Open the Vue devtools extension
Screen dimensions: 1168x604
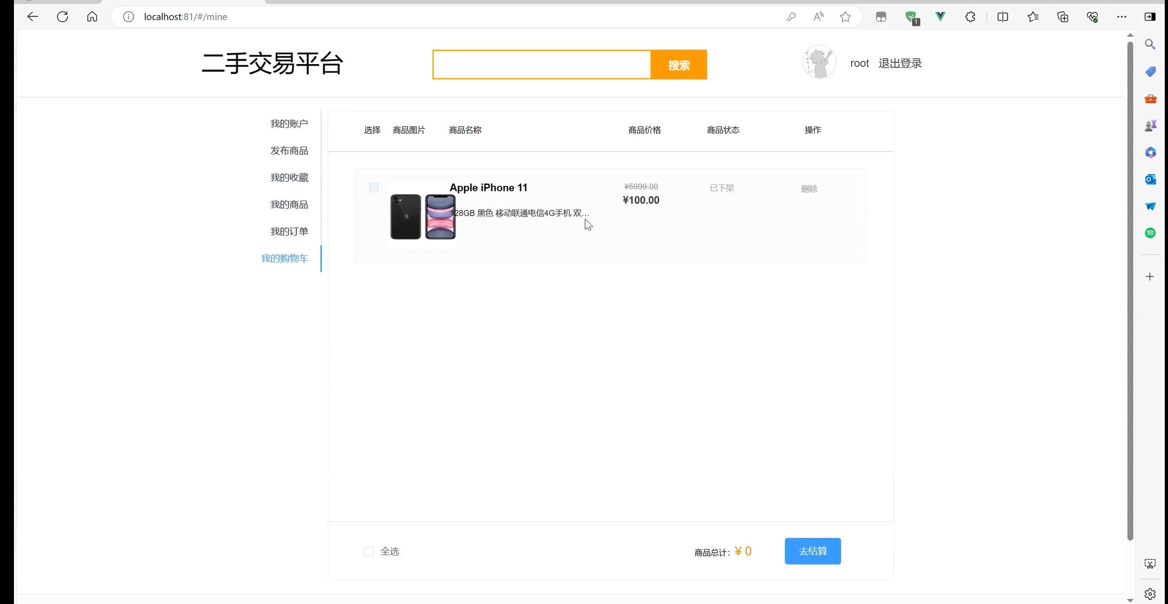point(940,17)
